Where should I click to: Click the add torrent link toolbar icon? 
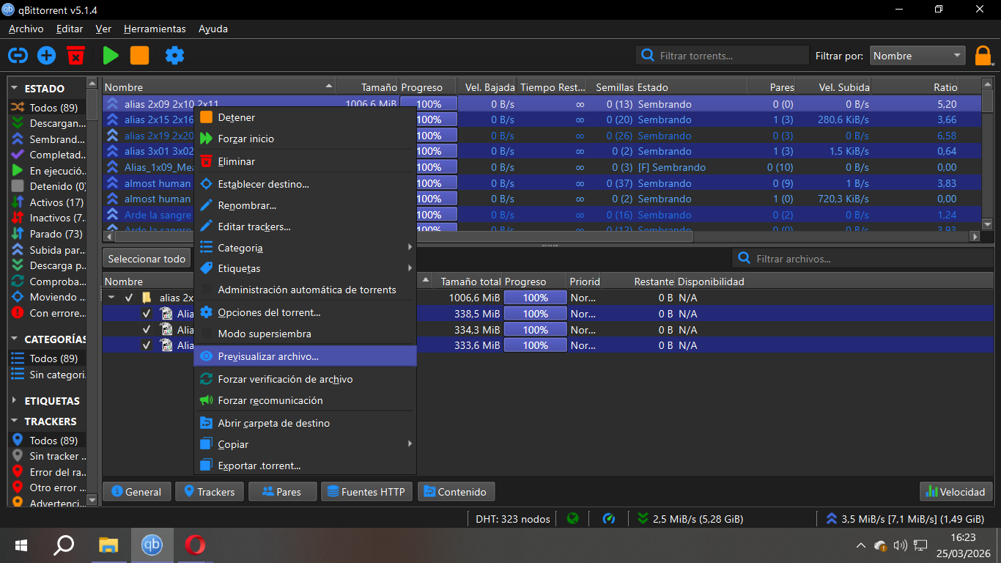pos(18,55)
